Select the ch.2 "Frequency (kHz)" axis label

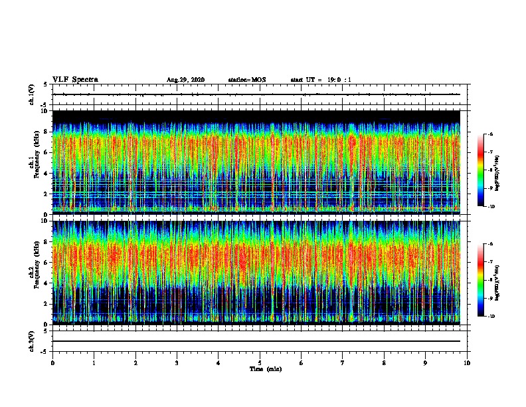(37, 265)
